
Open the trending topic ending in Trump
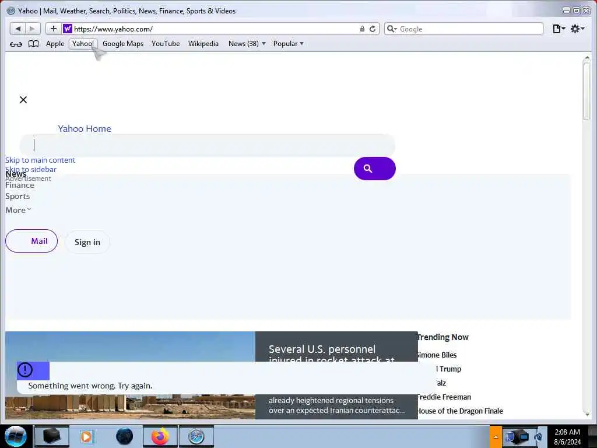pyautogui.click(x=448, y=369)
